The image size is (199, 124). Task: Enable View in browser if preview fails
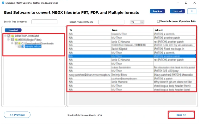pos(158,21)
